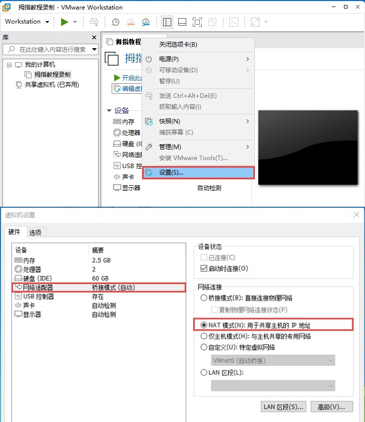
Task: Open snapshot manager toolbar icon
Action: (x=146, y=22)
